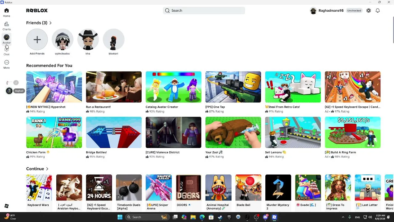The width and height of the screenshot is (394, 222).
Task: Continue playing Blade Ball
Action: tap(248, 187)
